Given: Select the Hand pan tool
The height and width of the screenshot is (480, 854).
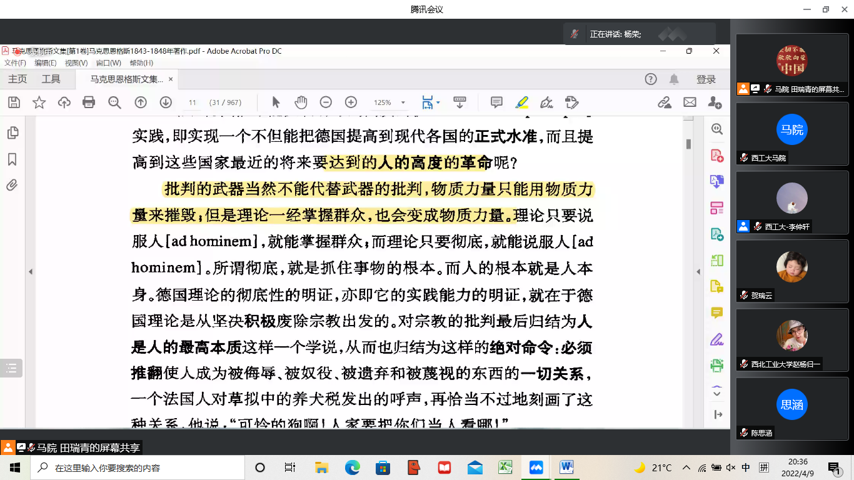Looking at the screenshot, I should coord(301,102).
